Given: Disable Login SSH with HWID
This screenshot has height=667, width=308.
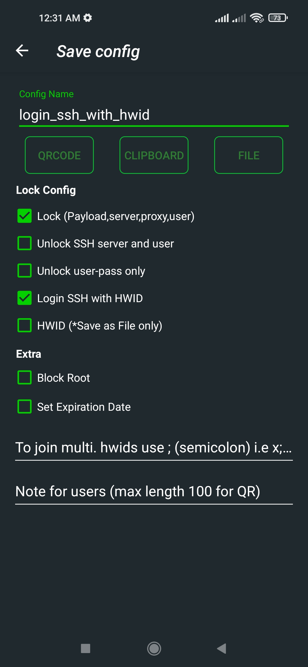Looking at the screenshot, I should coord(25,298).
